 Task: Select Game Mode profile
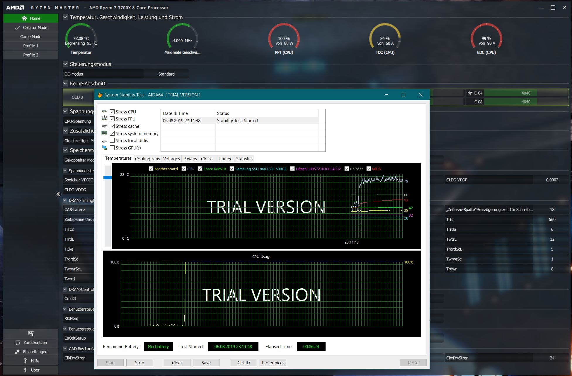click(30, 37)
